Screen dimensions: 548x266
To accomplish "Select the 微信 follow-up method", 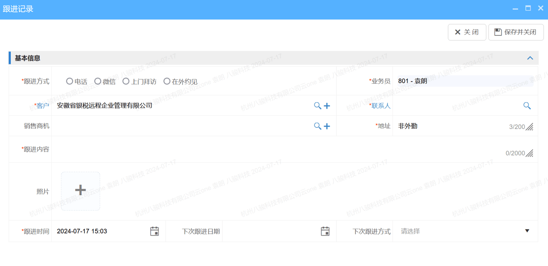I will 98,81.
